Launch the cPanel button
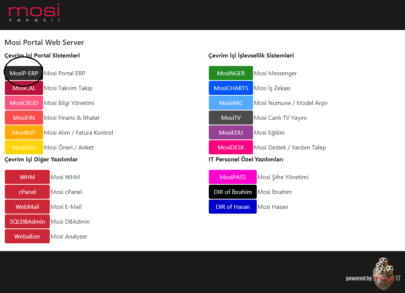This screenshot has width=405, height=293. coord(27,192)
